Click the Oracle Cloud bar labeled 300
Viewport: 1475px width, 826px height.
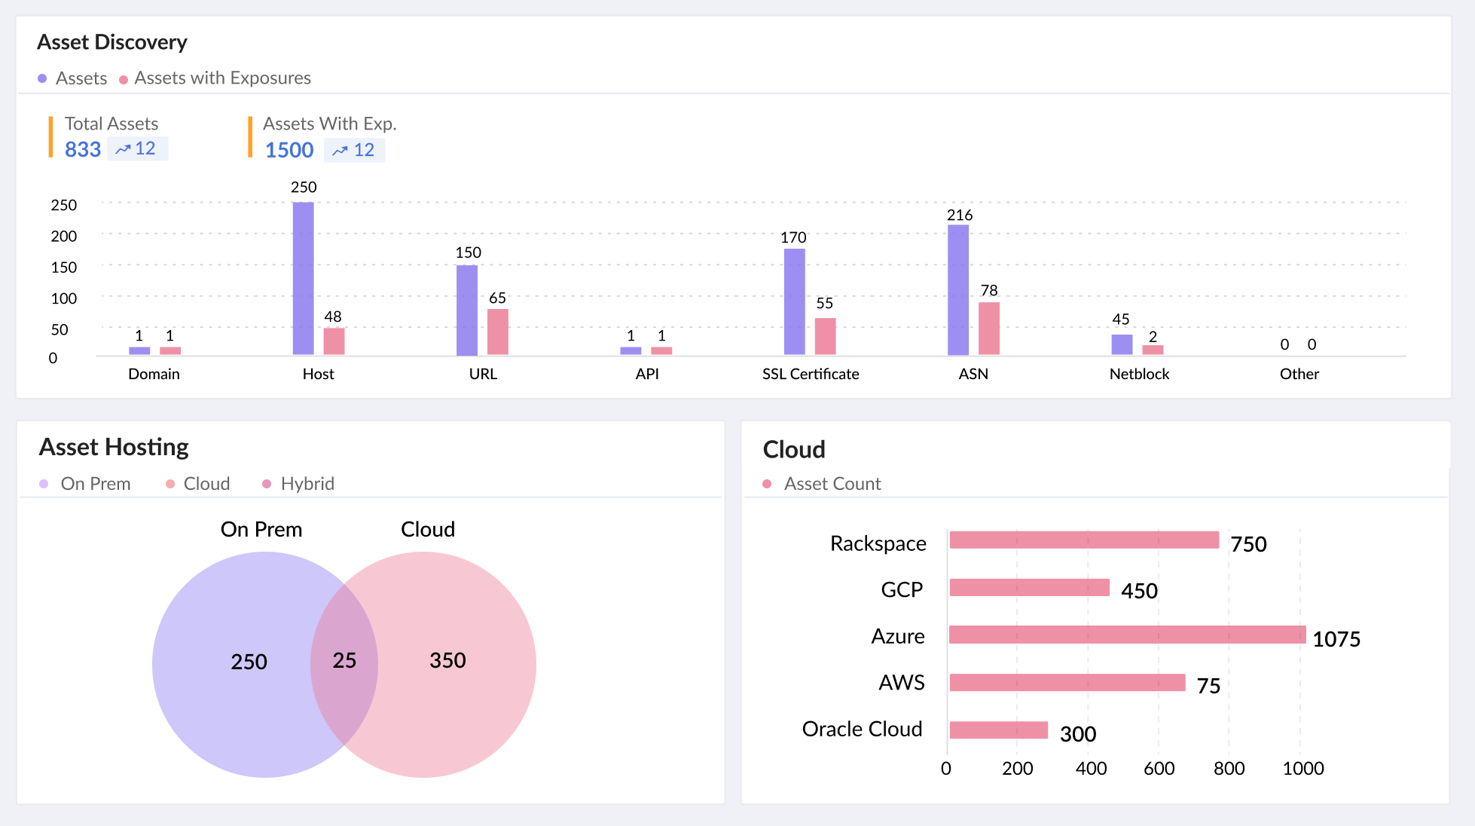(998, 730)
